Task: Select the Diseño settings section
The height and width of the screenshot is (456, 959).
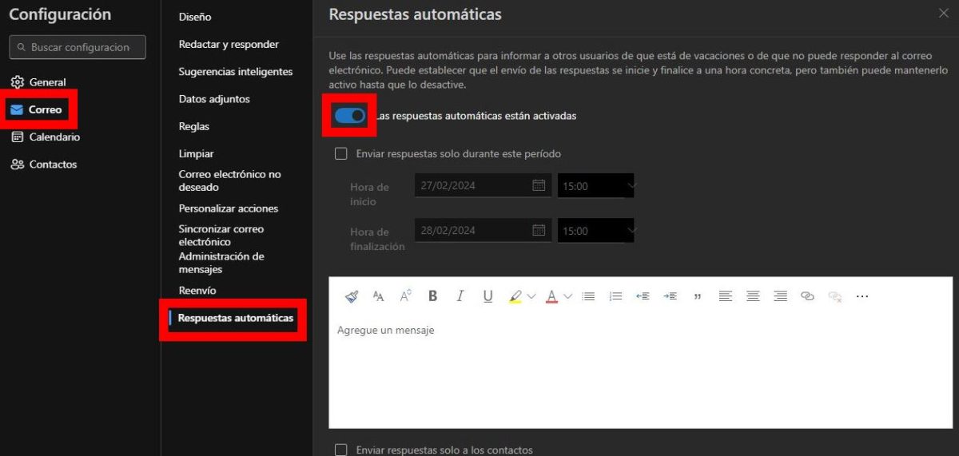Action: tap(195, 17)
